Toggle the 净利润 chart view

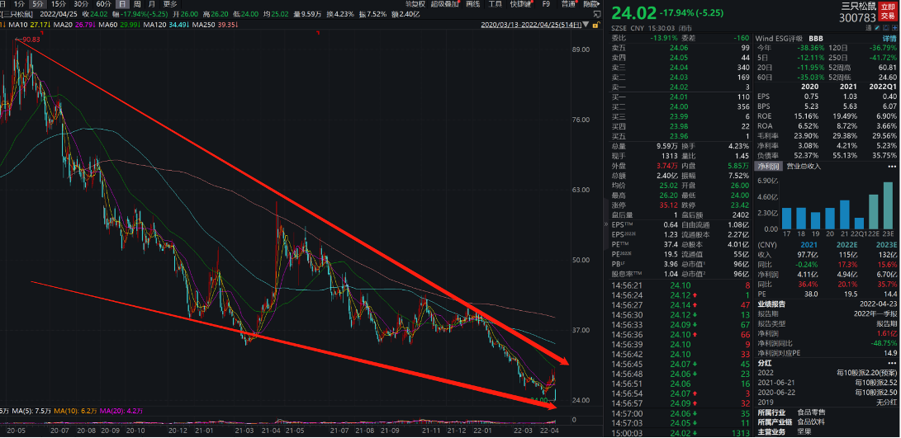(x=767, y=166)
